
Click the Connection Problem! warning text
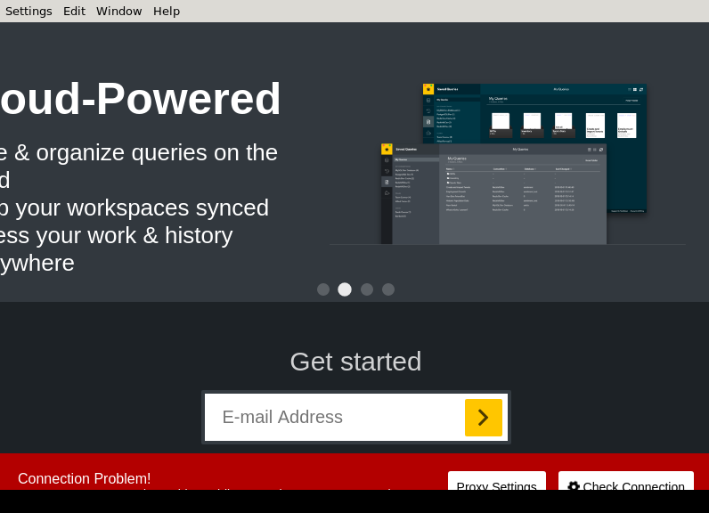tap(84, 478)
